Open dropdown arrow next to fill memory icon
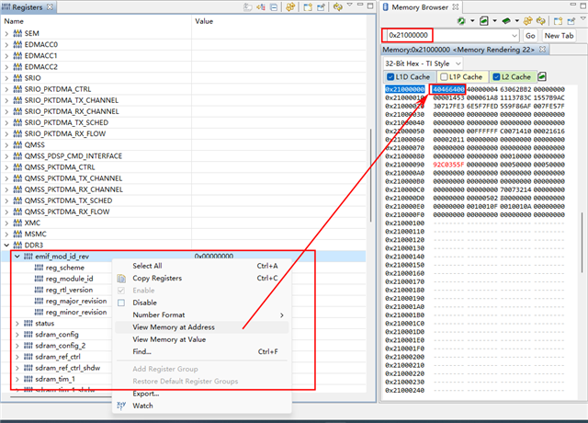588x423 pixels. pos(516,21)
